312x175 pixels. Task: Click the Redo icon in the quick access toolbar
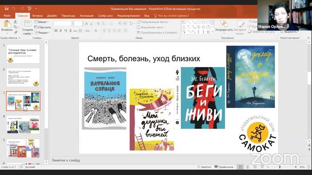(x=22, y=9)
